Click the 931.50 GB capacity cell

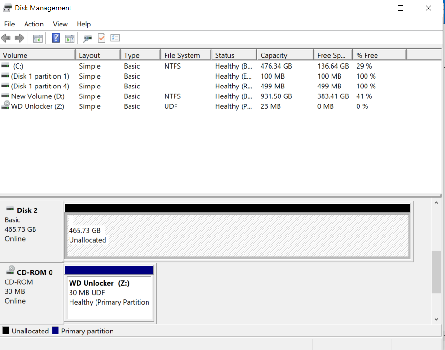(276, 96)
